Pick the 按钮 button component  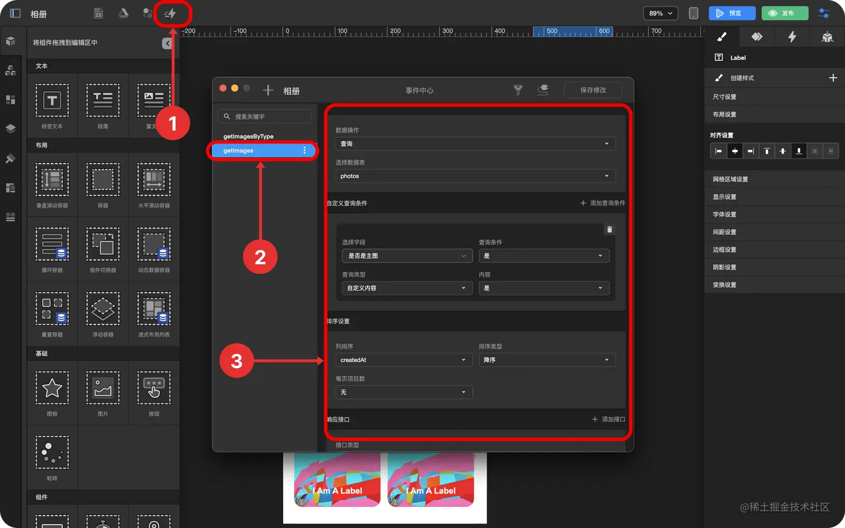pyautogui.click(x=154, y=393)
